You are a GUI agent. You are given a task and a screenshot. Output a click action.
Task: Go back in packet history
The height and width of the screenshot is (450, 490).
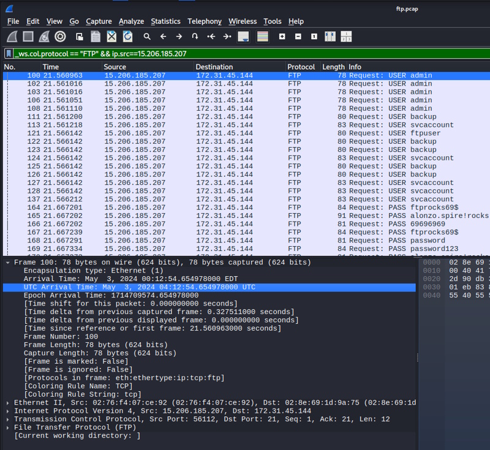163,37
